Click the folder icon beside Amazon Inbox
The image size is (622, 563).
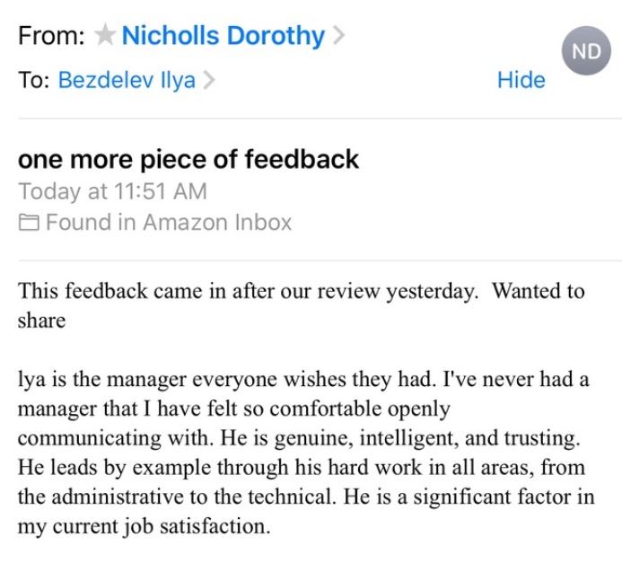[29, 223]
